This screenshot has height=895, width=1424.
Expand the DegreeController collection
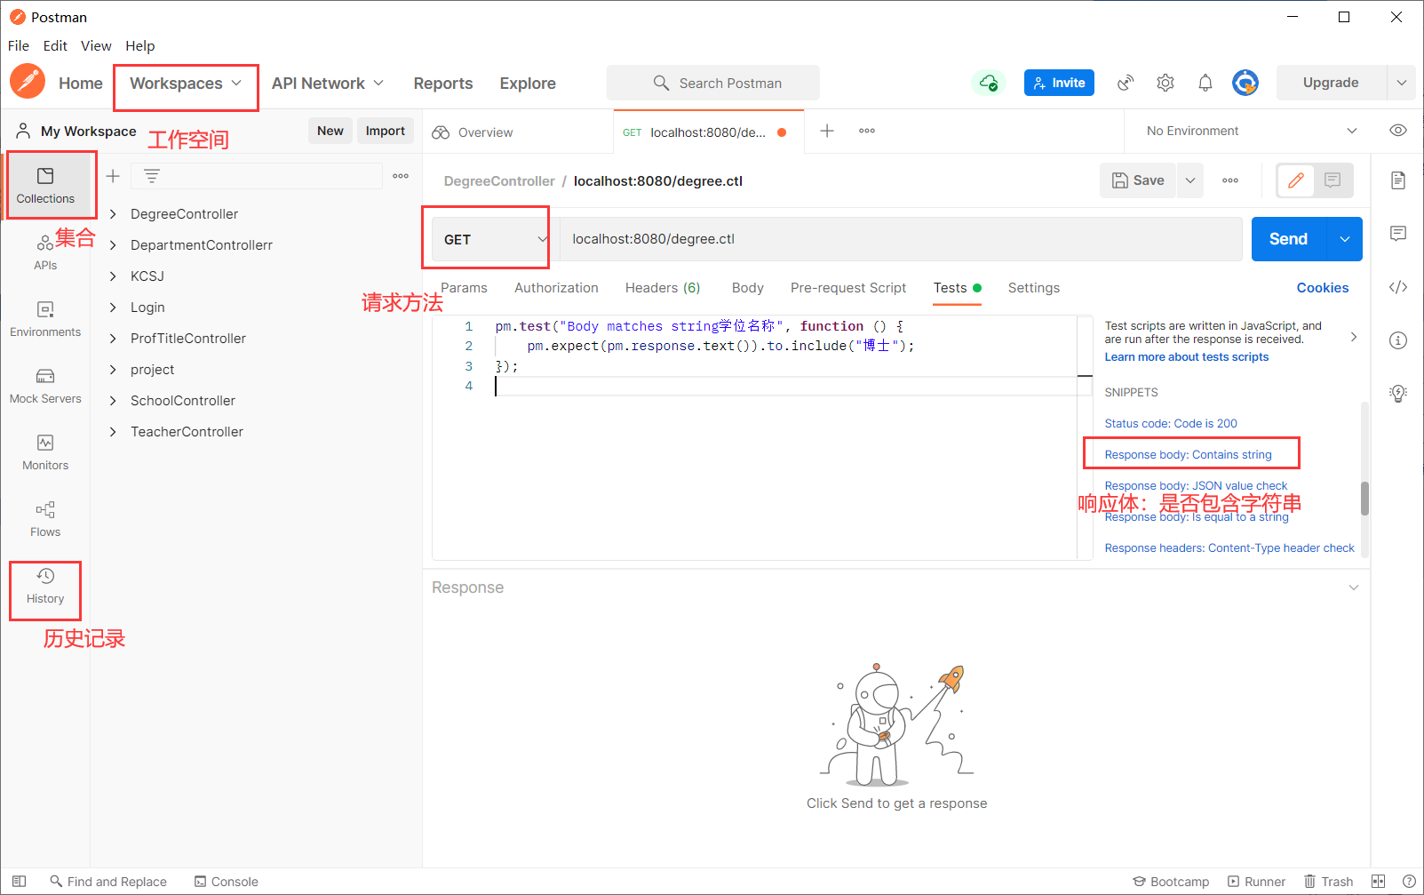pyautogui.click(x=184, y=214)
